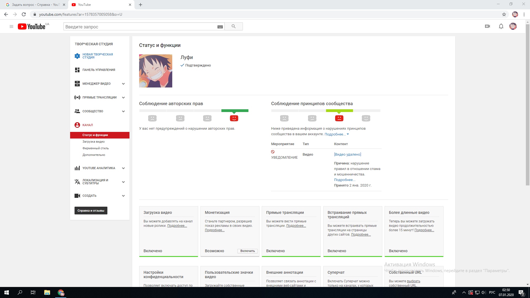530x298 pixels.
Task: Reload the page with the refresh icon
Action: click(24, 14)
